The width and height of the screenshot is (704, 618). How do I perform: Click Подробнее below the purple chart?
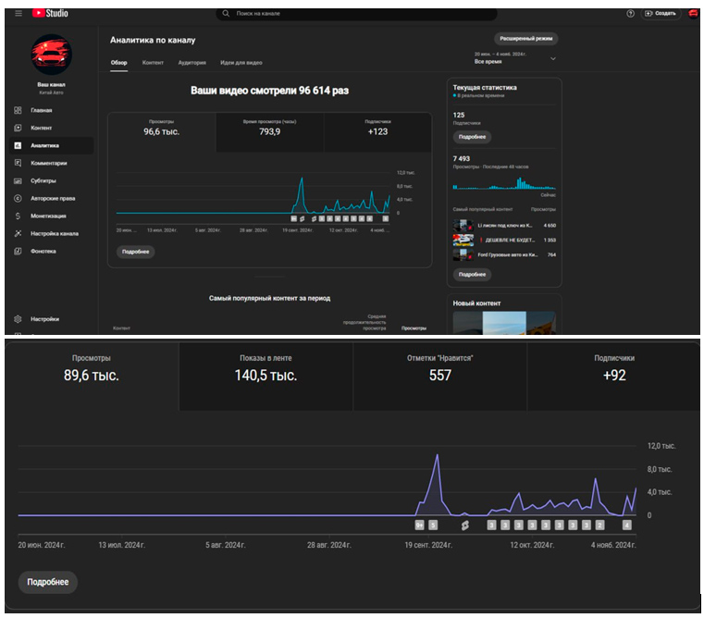[47, 582]
